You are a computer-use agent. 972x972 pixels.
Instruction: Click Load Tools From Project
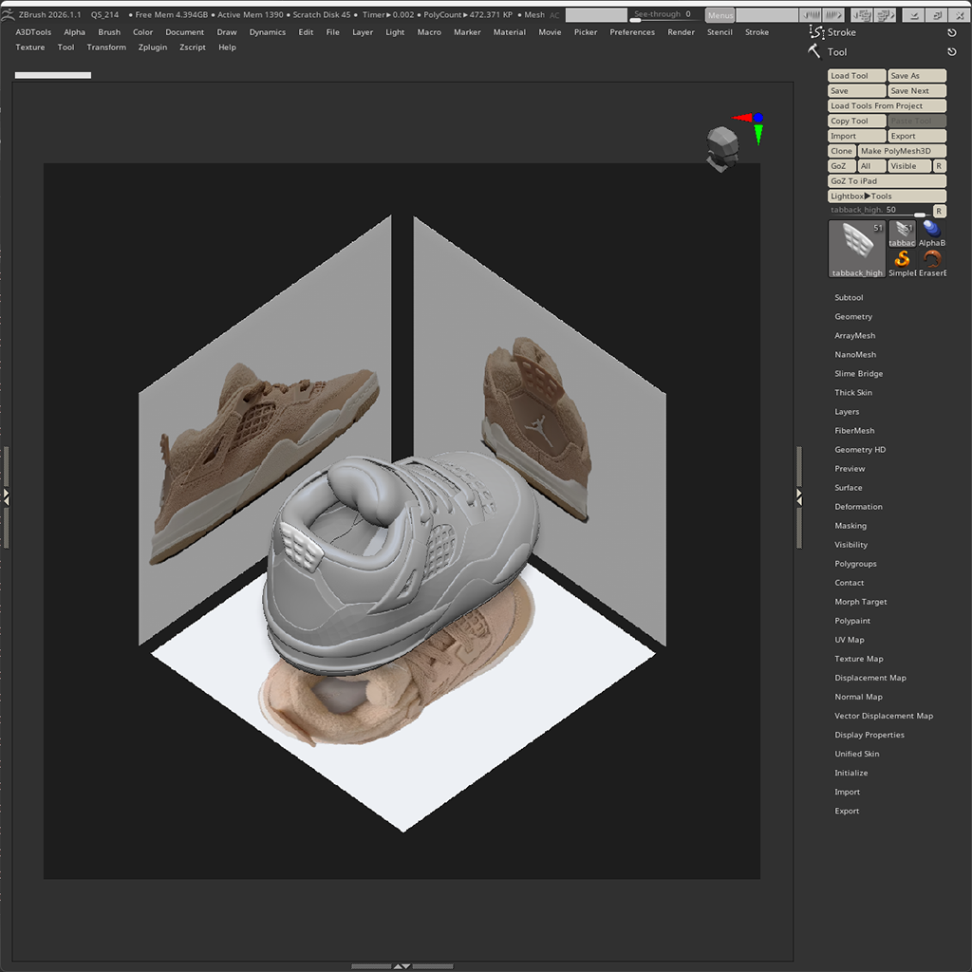(x=888, y=106)
